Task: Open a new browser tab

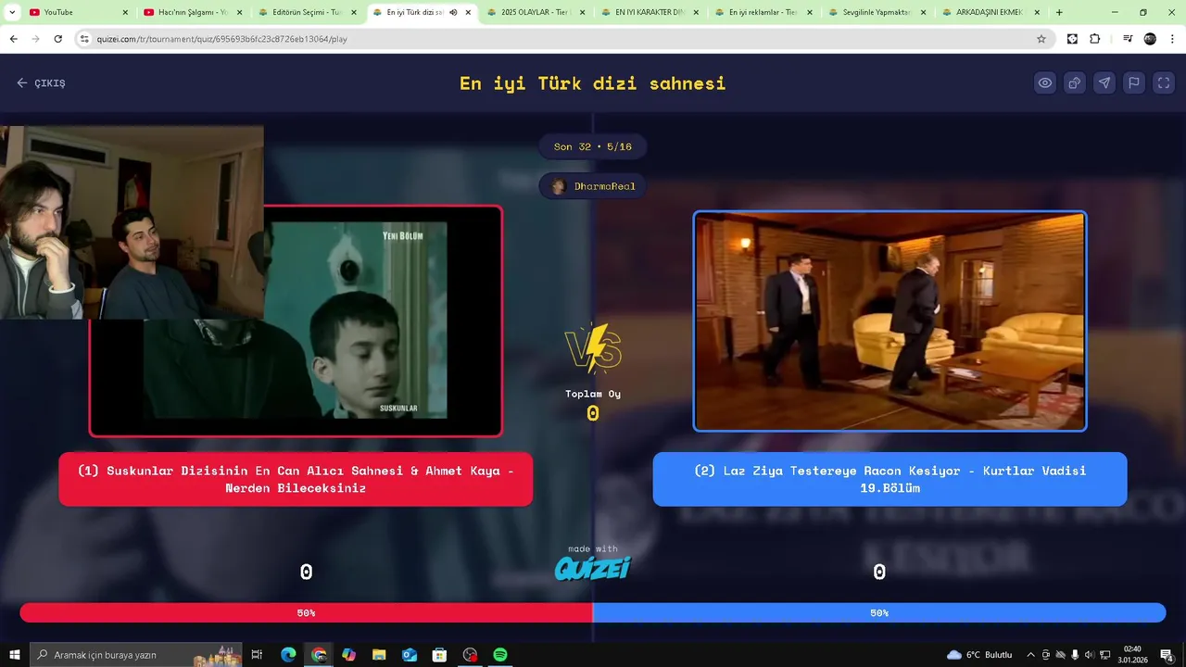Action: [x=1059, y=12]
